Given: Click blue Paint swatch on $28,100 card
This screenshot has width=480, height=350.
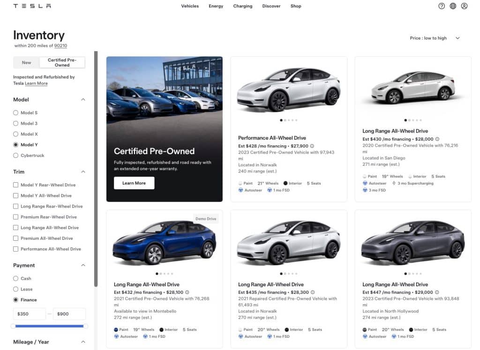Looking at the screenshot, I should 116,329.
